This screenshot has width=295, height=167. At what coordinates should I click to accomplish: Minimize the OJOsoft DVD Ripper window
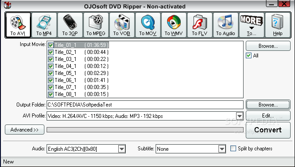click(272, 4)
